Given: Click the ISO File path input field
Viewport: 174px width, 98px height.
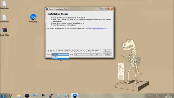Looking at the screenshot, I should [79, 51].
